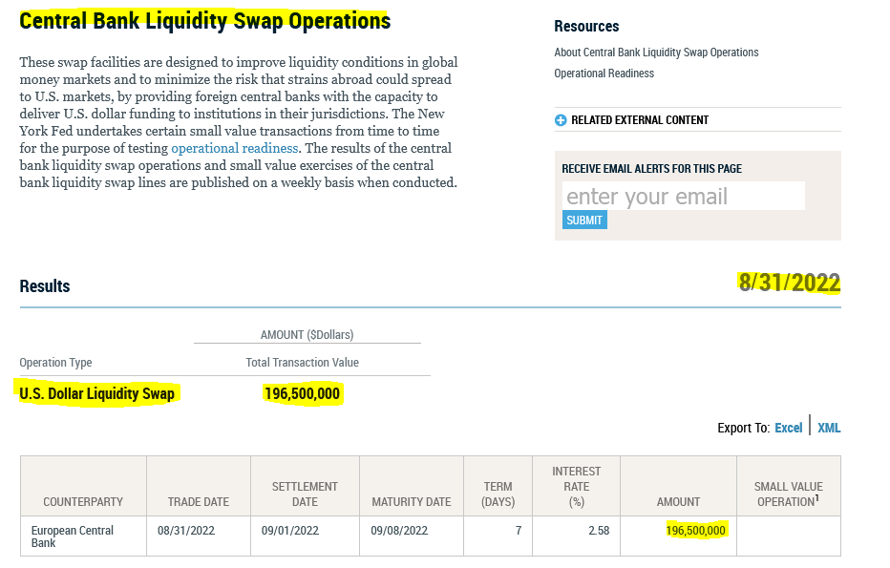Open the operational readiness link in the paragraph
Screen dimensions: 890x568
[x=234, y=148]
